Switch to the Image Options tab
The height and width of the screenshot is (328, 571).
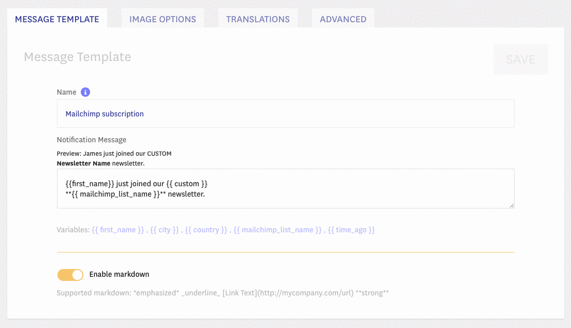(163, 19)
